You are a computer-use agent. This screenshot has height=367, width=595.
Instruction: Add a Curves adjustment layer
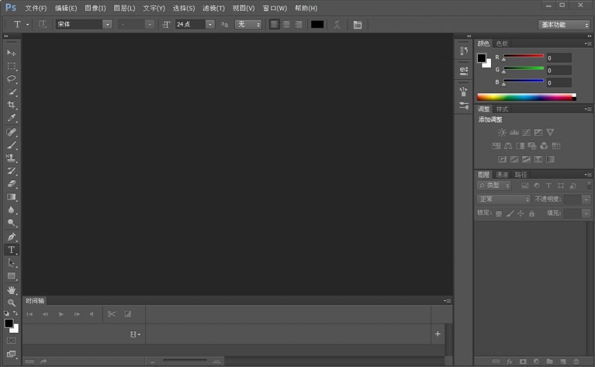(526, 132)
